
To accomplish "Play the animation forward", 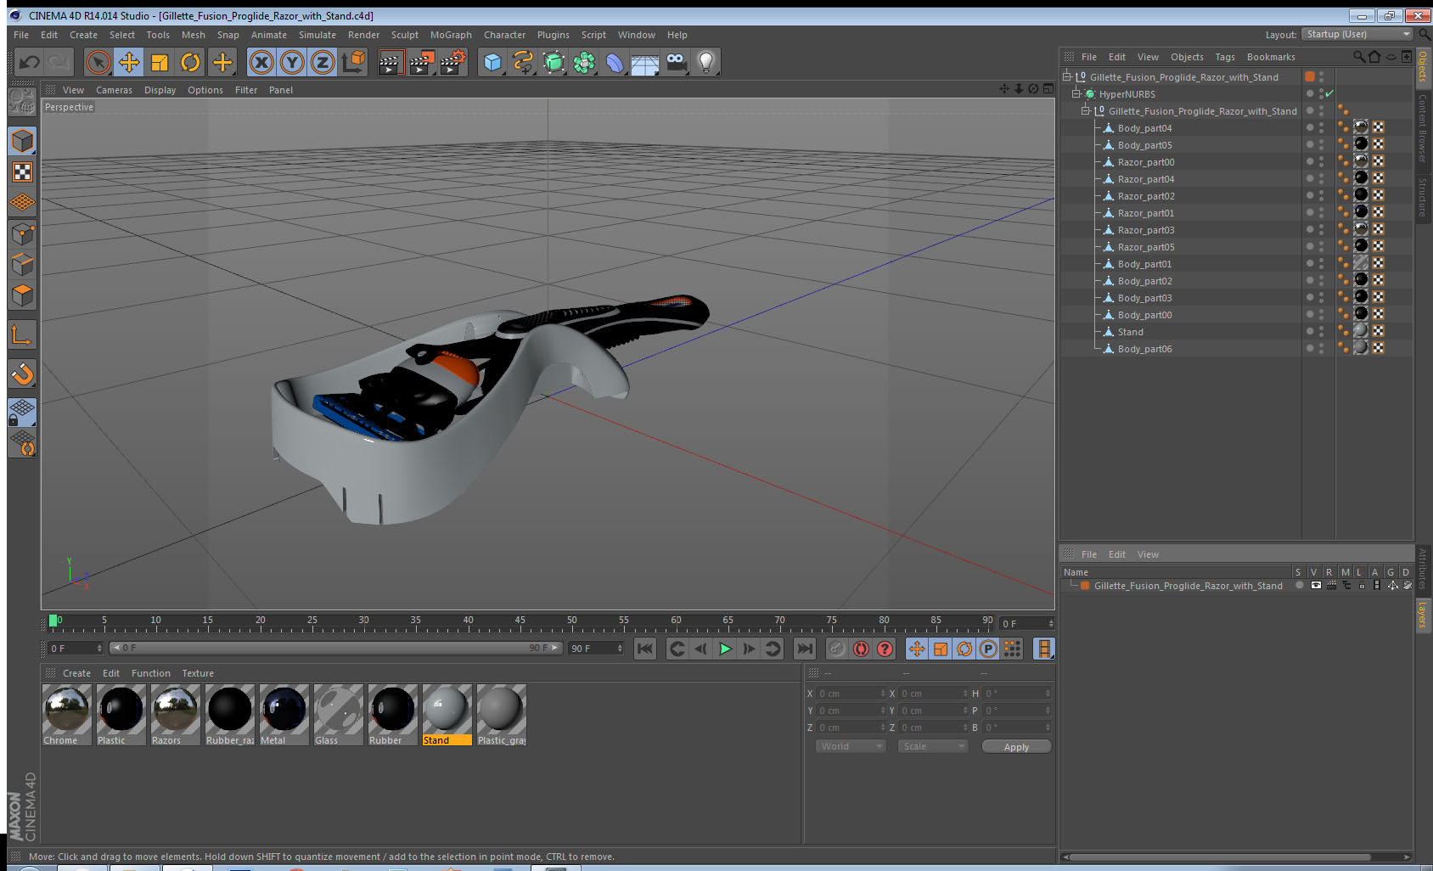I will click(725, 649).
